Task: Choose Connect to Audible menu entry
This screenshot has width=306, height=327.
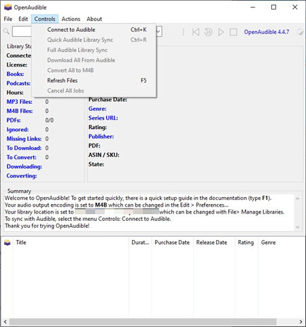Action: point(94,30)
